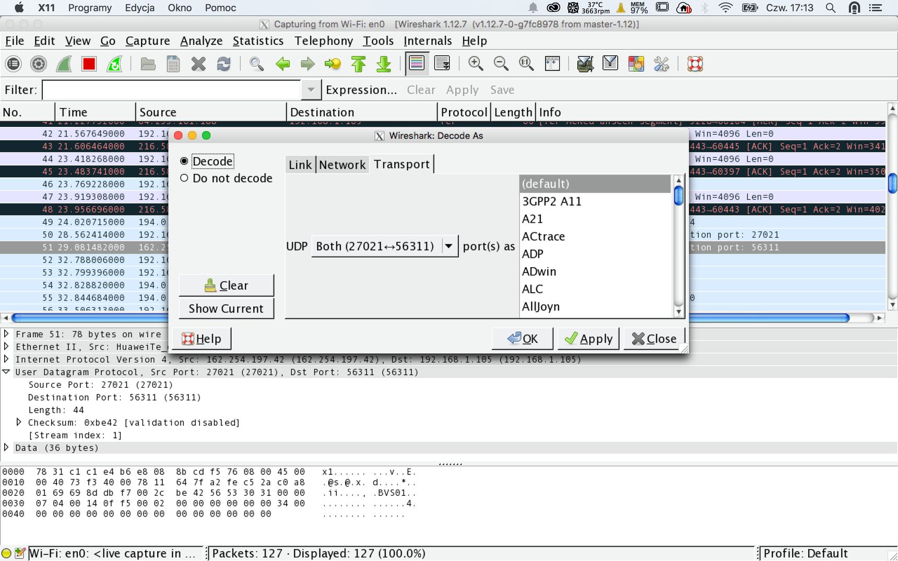Select the Do not decode option
Image resolution: width=898 pixels, height=561 pixels.
(184, 178)
